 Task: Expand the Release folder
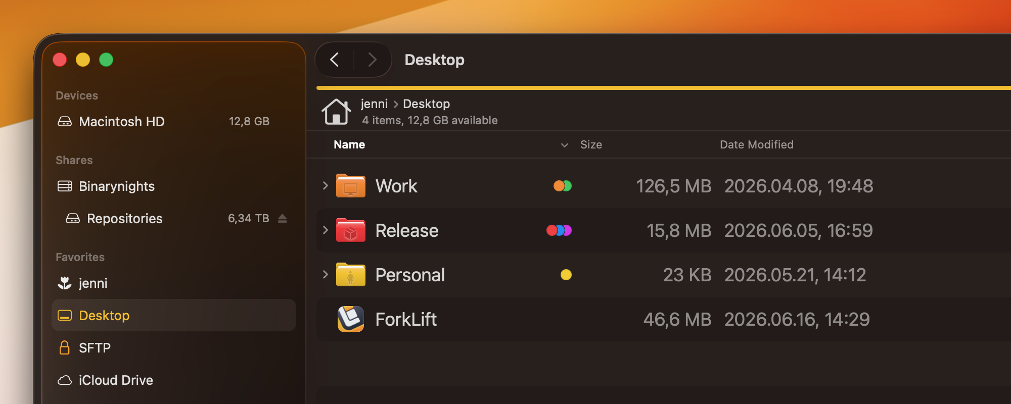click(x=326, y=230)
